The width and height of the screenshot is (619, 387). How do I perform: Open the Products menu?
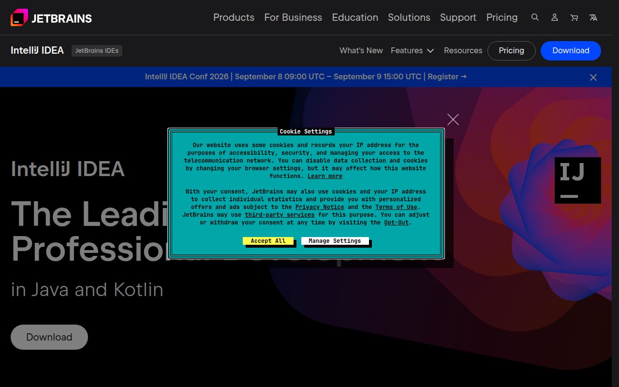234,17
